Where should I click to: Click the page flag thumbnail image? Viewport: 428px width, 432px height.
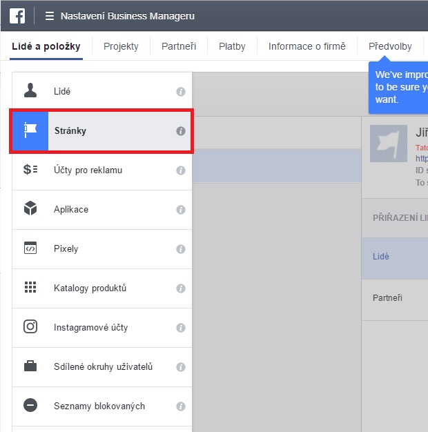pos(389,144)
